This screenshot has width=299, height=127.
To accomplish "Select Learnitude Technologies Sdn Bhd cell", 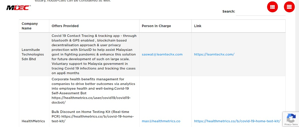I will (x=34, y=54).
